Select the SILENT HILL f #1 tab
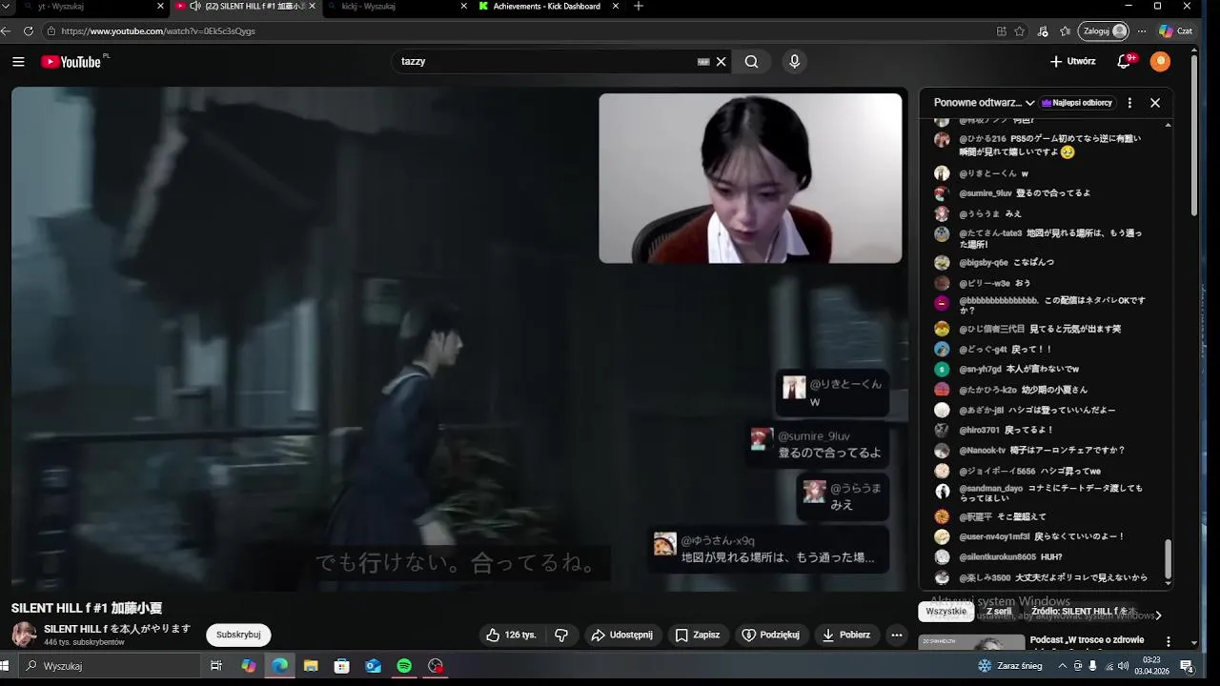Screen dimensions: 1220x686 pyautogui.click(x=246, y=7)
